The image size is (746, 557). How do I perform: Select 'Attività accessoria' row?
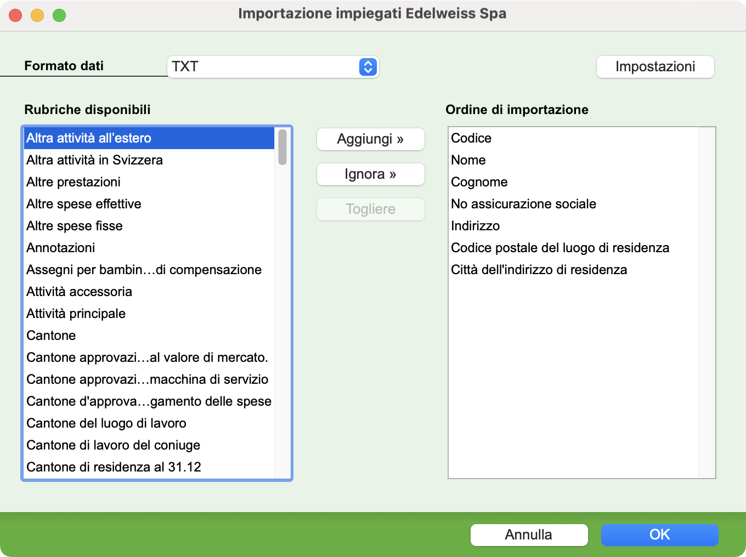click(149, 292)
